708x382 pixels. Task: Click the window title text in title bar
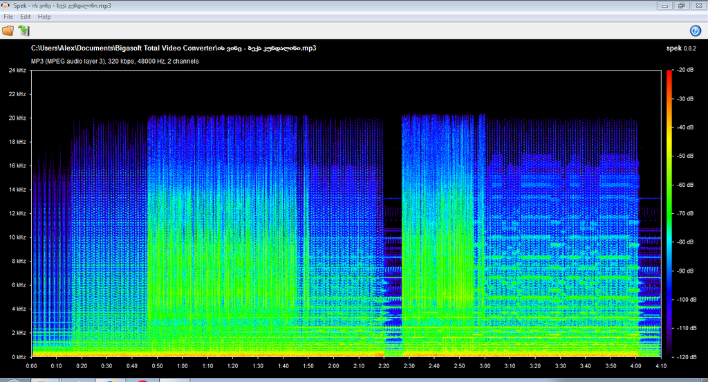[x=62, y=6]
